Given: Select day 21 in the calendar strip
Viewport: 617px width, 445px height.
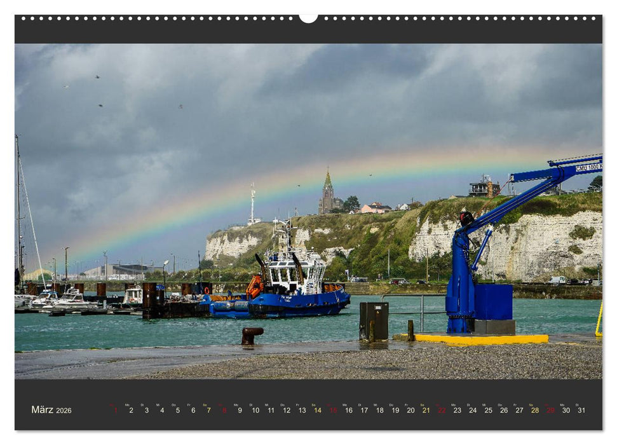Looking at the screenshot, I should [x=426, y=410].
